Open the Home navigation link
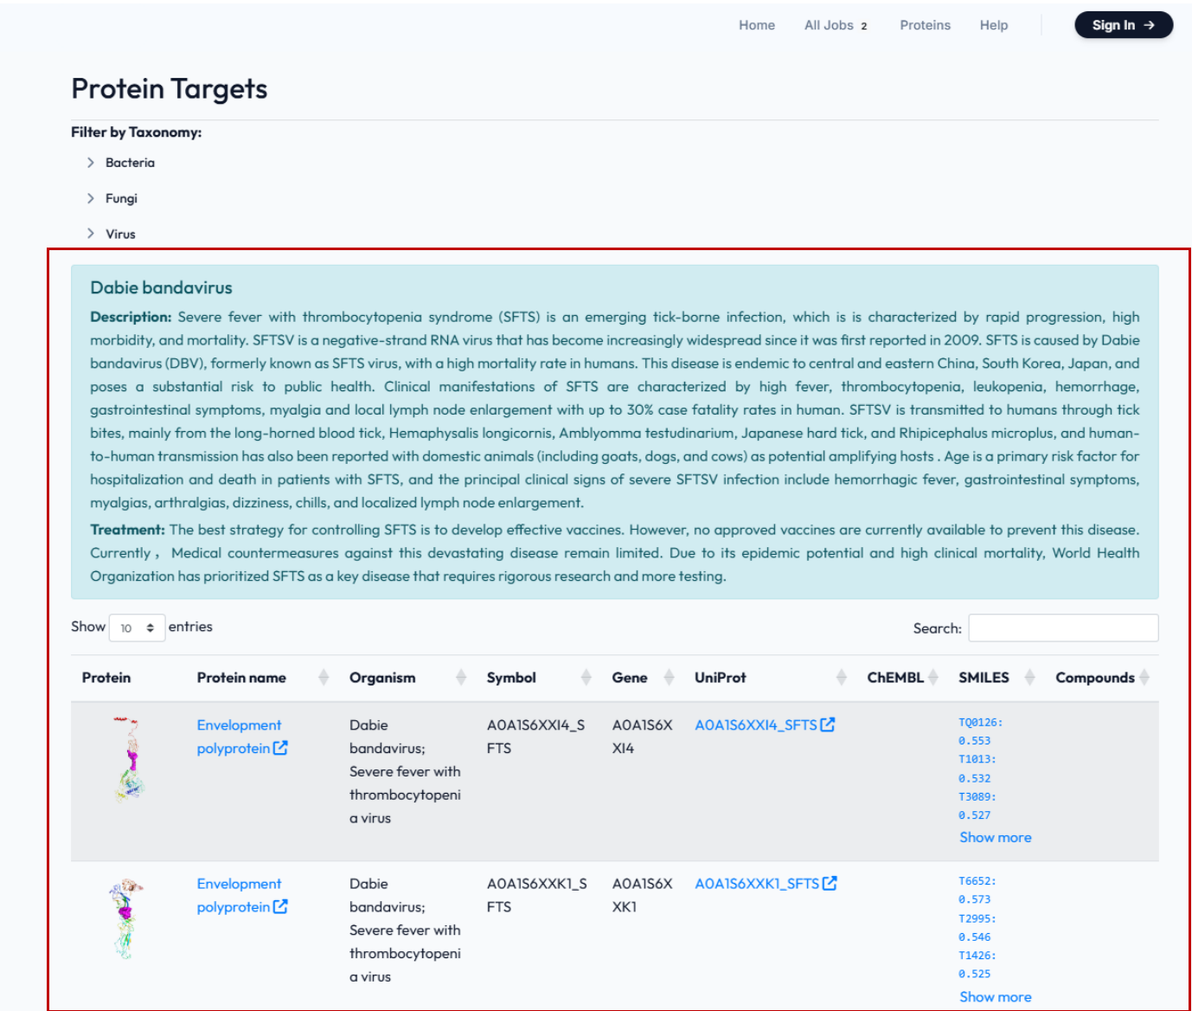1192x1011 pixels. click(757, 25)
